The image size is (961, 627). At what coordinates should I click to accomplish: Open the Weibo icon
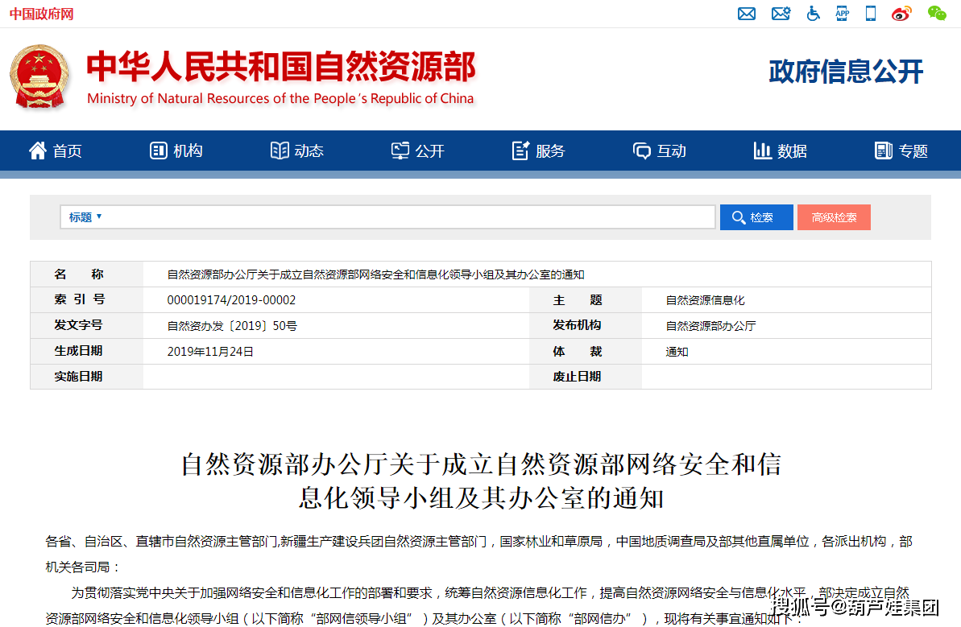901,14
